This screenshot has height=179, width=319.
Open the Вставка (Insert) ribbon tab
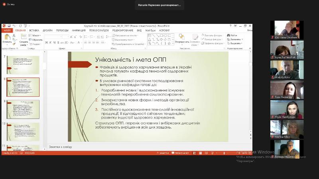point(34,30)
